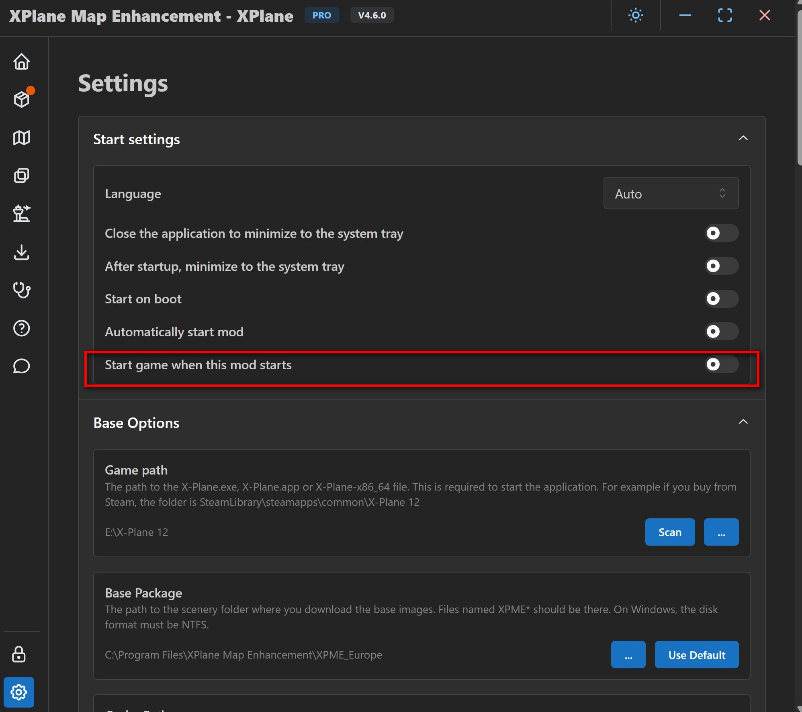802x712 pixels.
Task: Open the help question mark icon
Action: click(21, 328)
